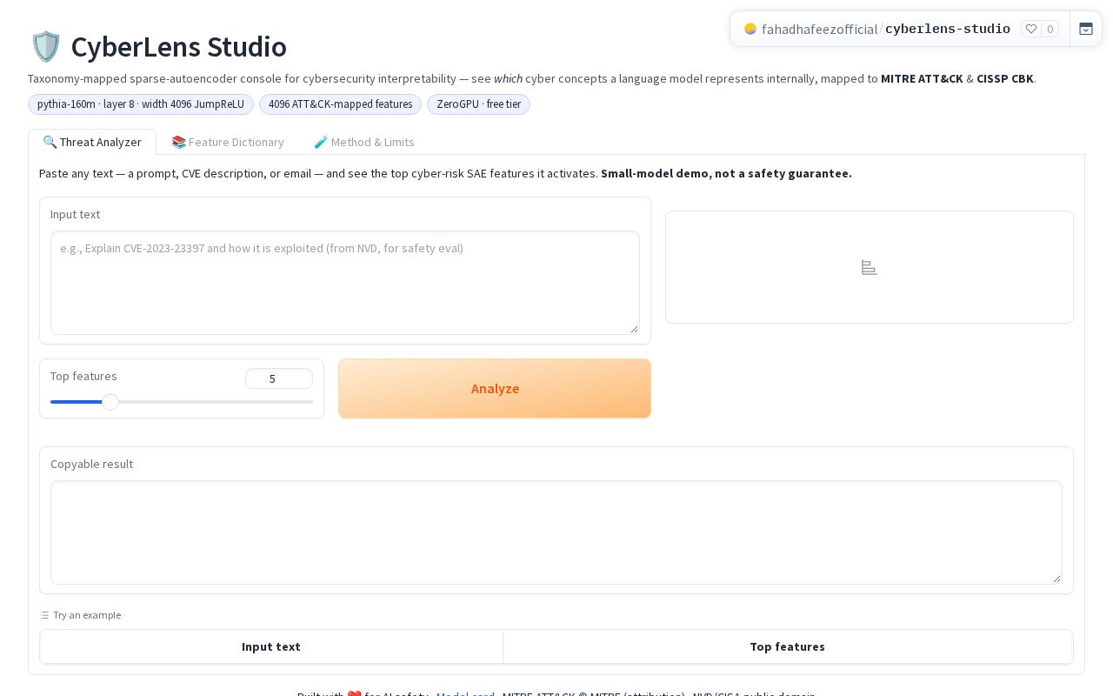This screenshot has height=696, width=1113.
Task: Open the fahadhafeezofficial profile link
Action: pos(819,29)
